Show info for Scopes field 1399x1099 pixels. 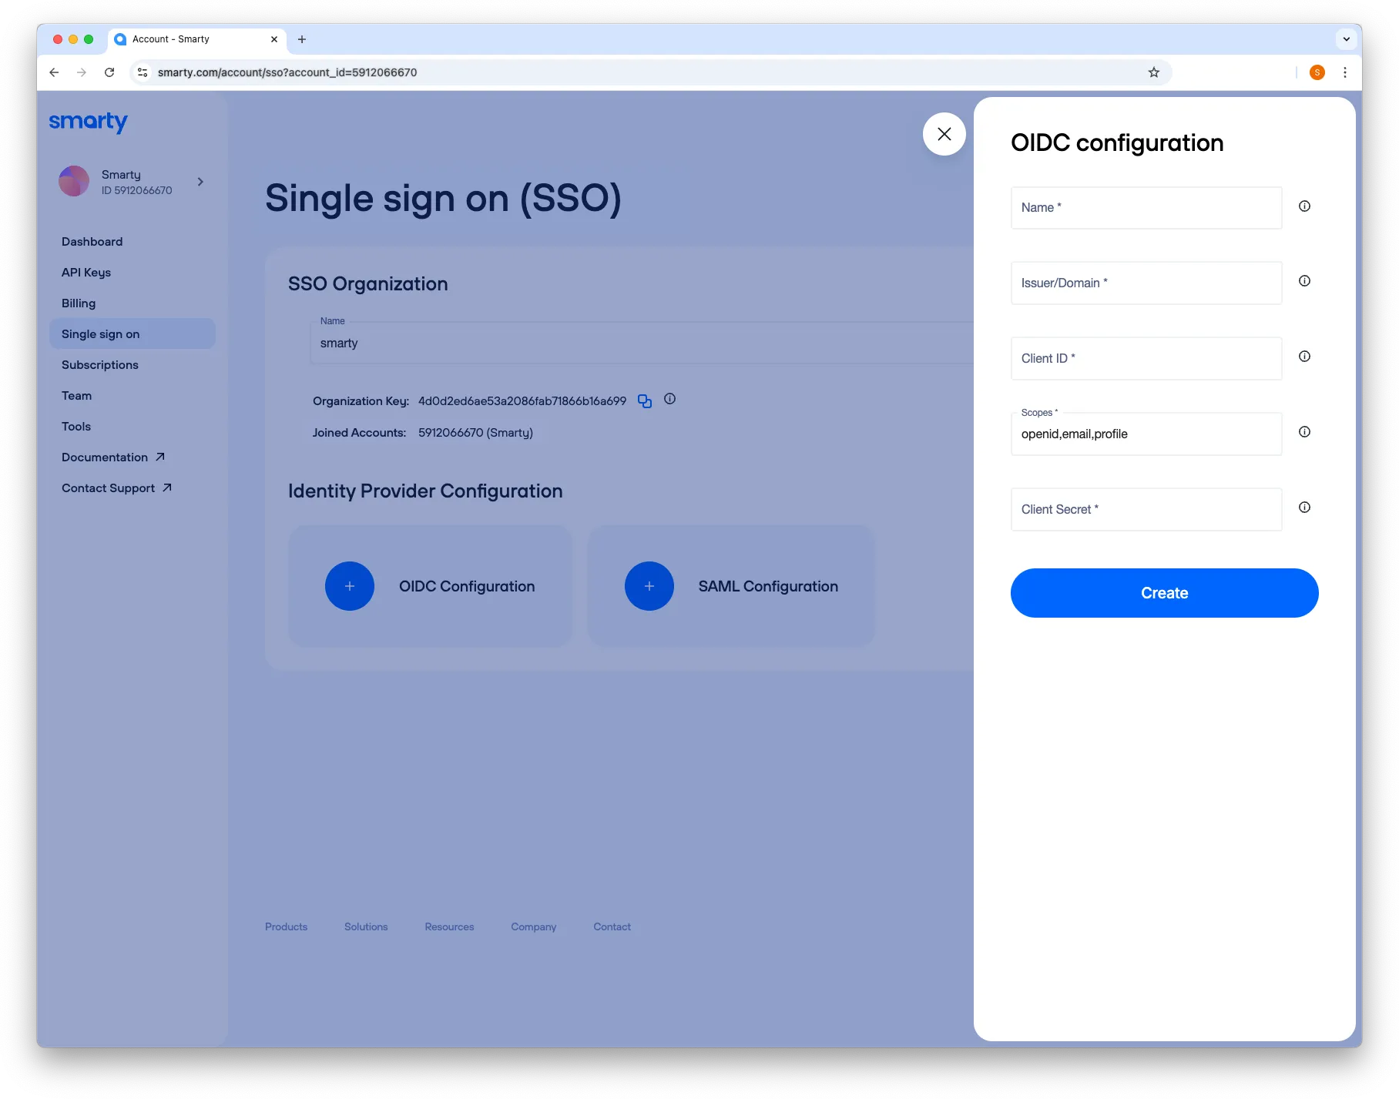[x=1304, y=432]
